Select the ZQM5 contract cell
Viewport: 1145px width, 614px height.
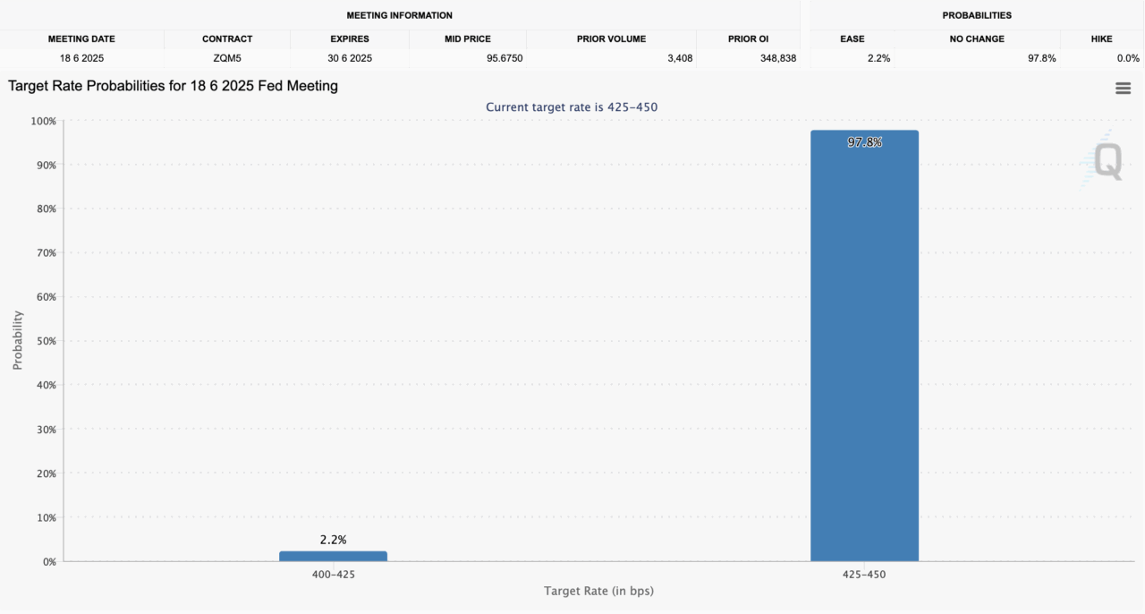tap(227, 58)
